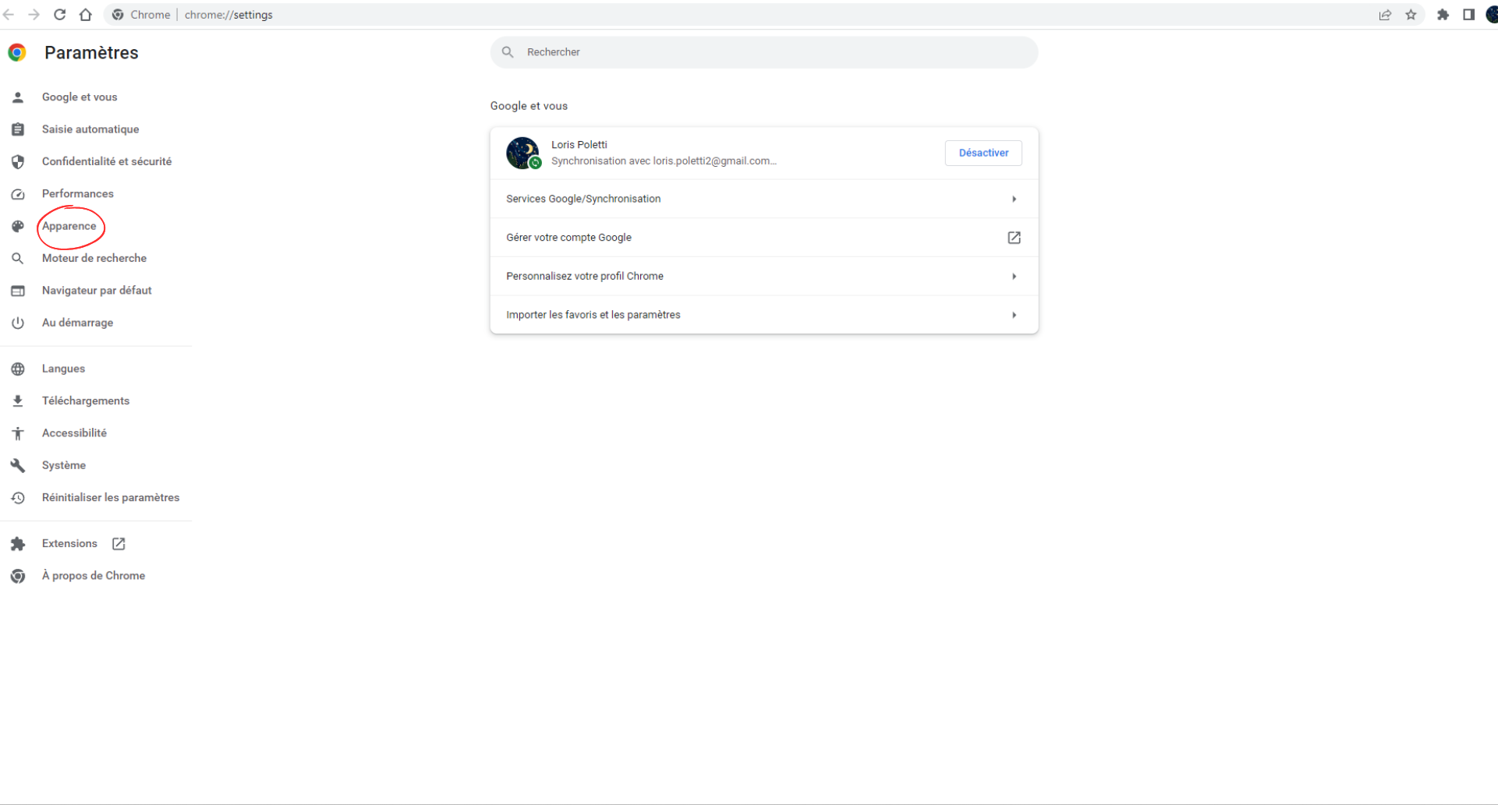
Task: Click the Loris Poletti profile avatar
Action: click(522, 153)
